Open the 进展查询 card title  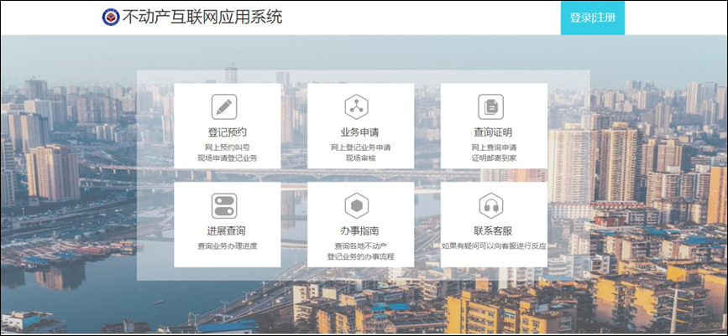[x=226, y=230]
